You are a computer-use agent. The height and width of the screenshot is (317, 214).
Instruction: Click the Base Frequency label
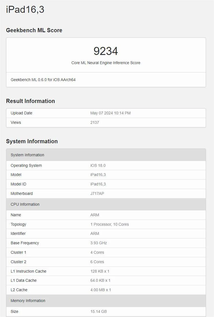click(25, 243)
